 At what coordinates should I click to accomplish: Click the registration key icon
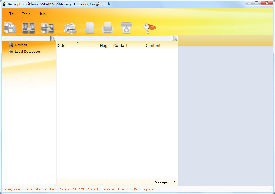point(149,28)
